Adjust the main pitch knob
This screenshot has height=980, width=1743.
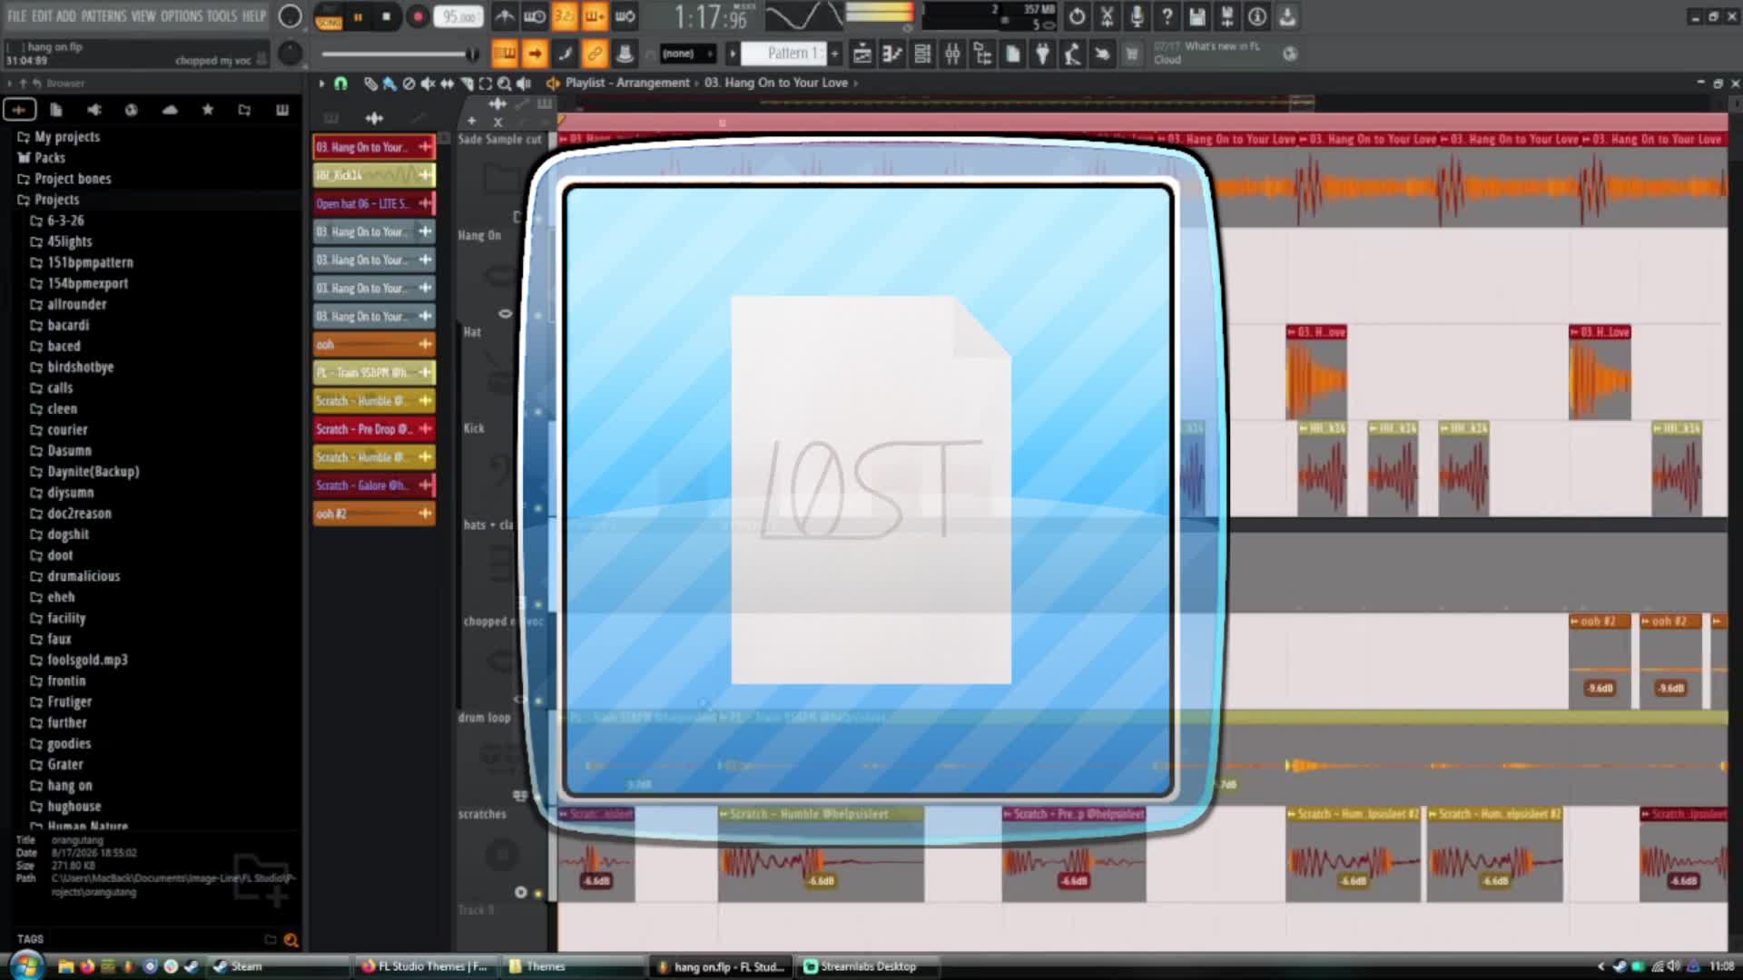[290, 54]
